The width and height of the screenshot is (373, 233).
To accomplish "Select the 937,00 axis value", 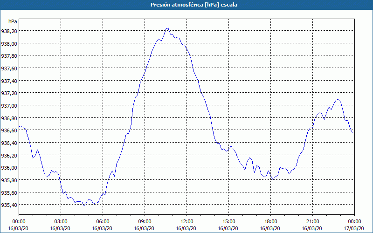I will tap(9, 106).
